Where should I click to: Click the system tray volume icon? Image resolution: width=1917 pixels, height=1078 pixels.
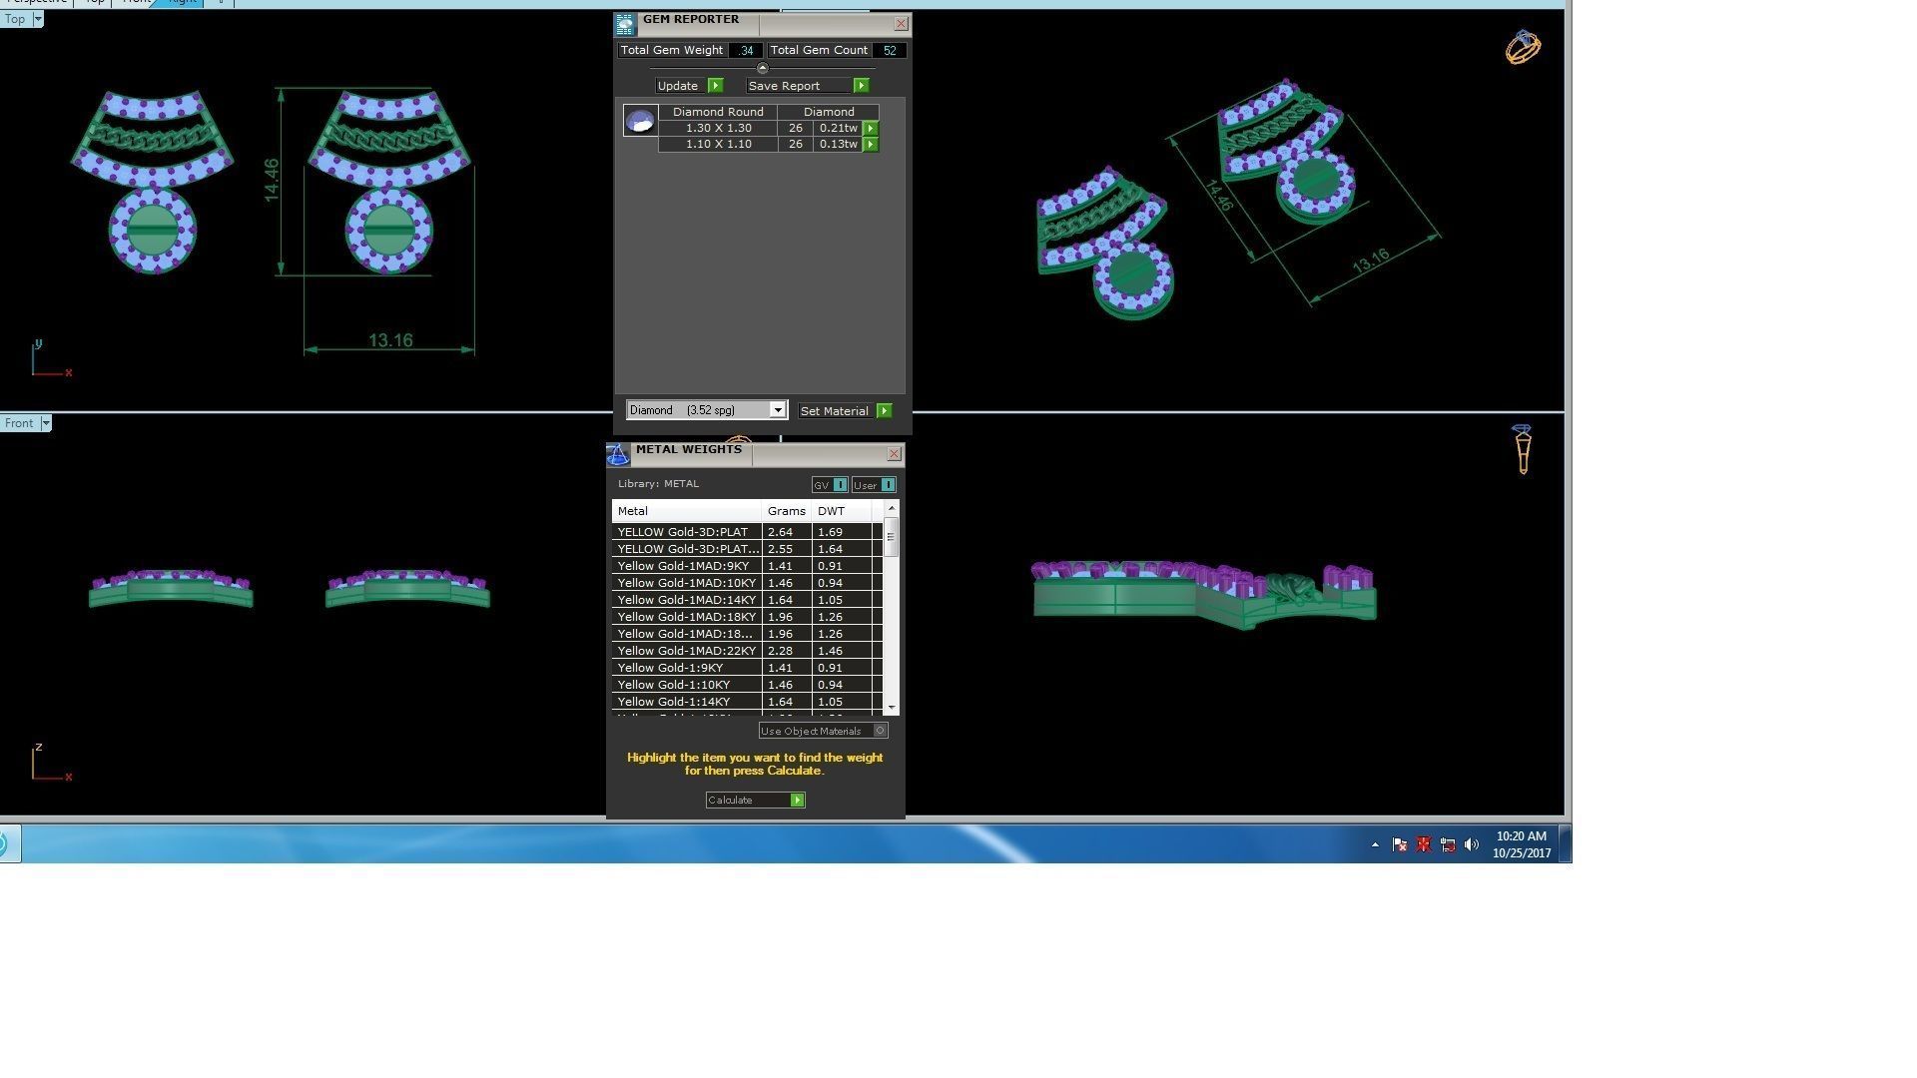(1471, 844)
